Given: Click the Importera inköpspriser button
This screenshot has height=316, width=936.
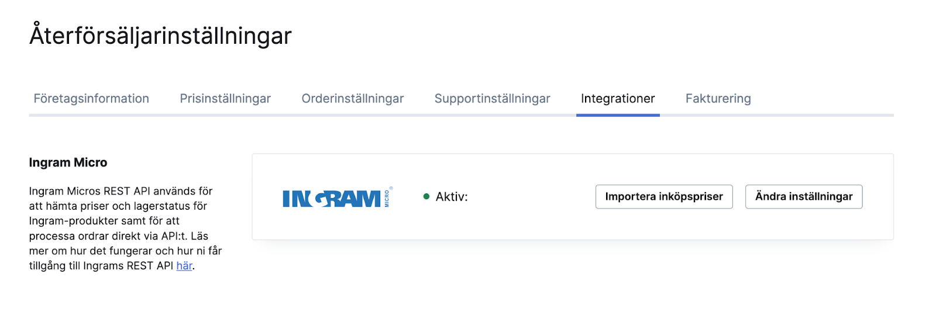Looking at the screenshot, I should (x=664, y=197).
